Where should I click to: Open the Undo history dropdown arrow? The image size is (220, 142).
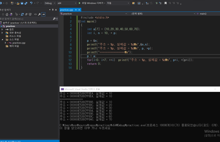(x=35, y=3)
